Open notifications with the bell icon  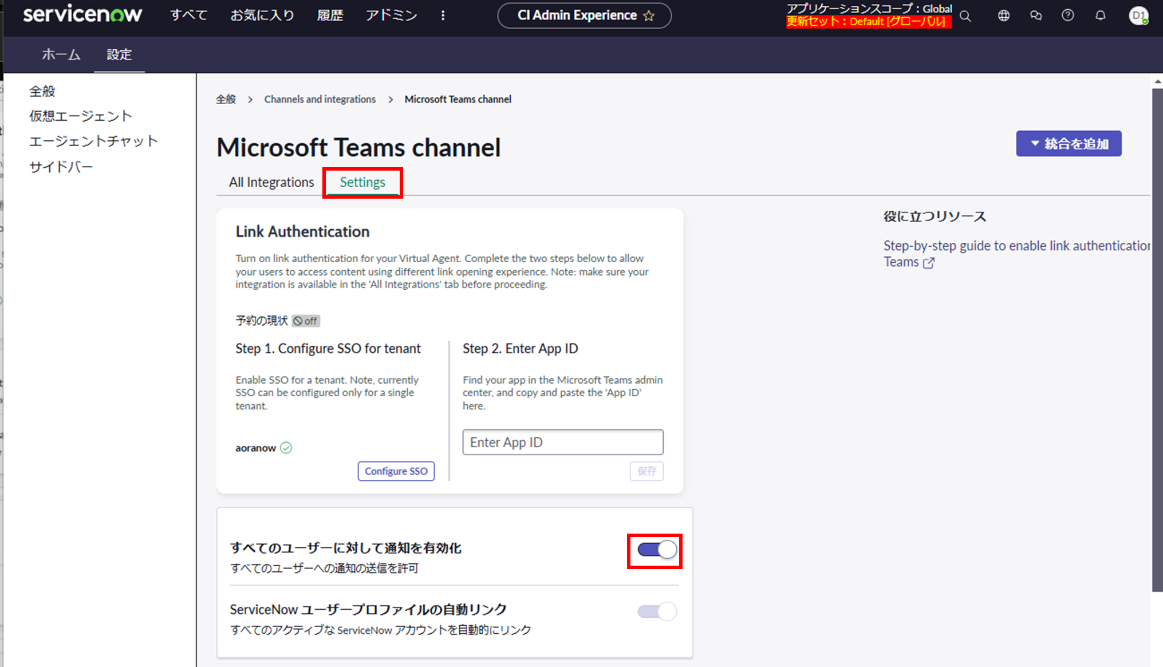click(1100, 15)
